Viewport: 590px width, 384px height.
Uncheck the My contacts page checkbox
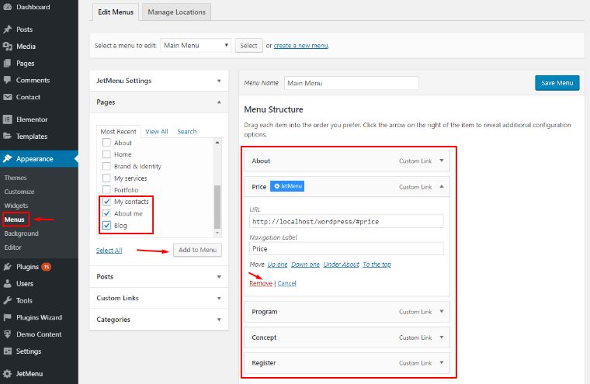coord(107,202)
